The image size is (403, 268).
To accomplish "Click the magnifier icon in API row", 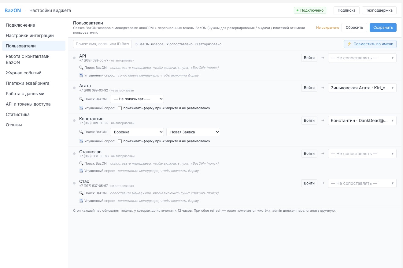I will [81, 68].
